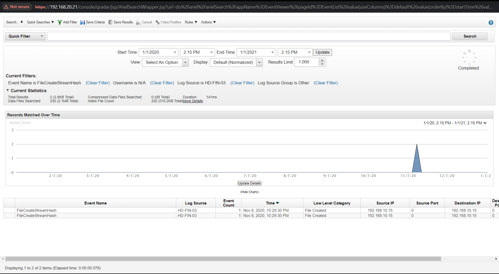Click the False Positive wrench icon
Viewport: 499px width, 274px height.
coord(158,22)
